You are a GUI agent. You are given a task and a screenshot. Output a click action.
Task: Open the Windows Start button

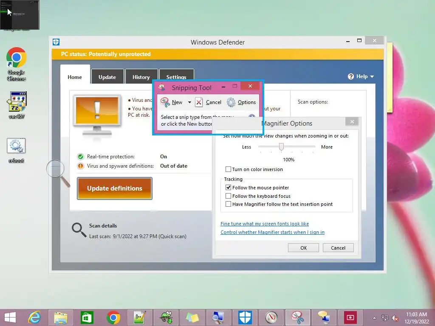tap(10, 318)
